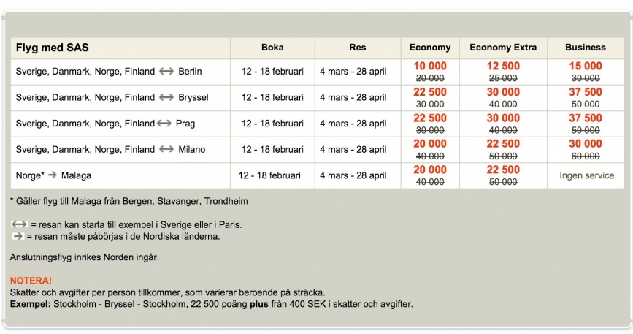
Task: Click the Res column header
Action: (x=358, y=48)
